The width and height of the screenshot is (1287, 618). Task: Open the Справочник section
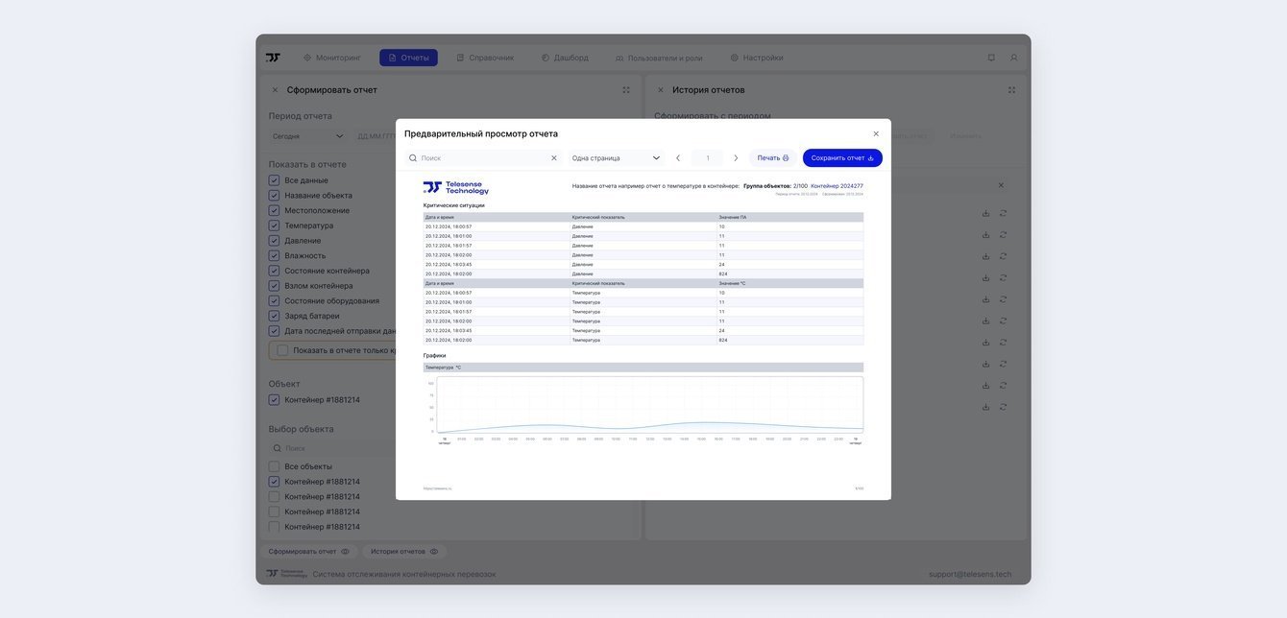pyautogui.click(x=485, y=58)
